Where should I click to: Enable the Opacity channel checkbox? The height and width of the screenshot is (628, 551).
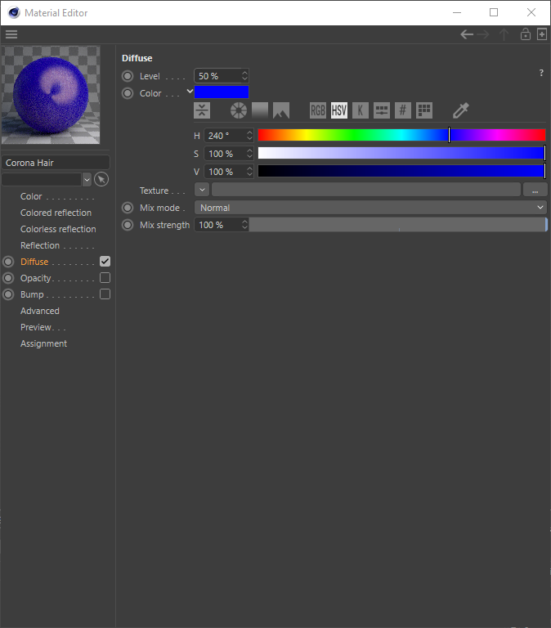click(x=105, y=278)
